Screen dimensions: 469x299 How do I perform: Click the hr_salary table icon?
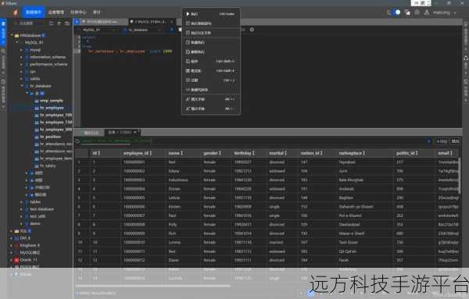[x=37, y=166]
